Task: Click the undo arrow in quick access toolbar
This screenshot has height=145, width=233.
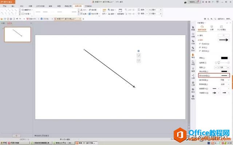Action: point(17,19)
